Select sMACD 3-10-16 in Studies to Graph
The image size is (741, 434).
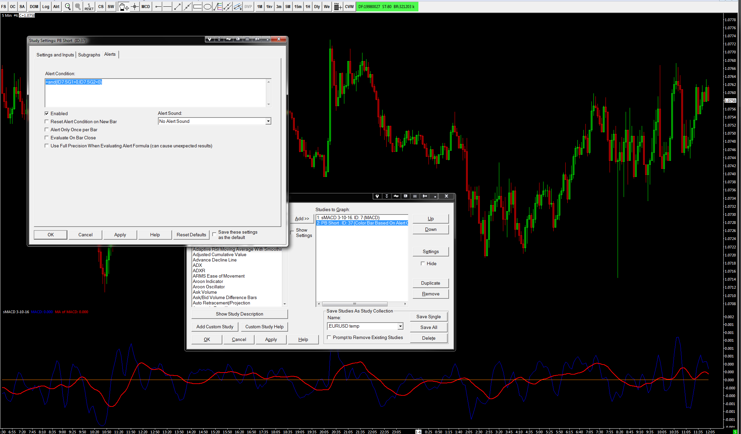click(x=348, y=218)
